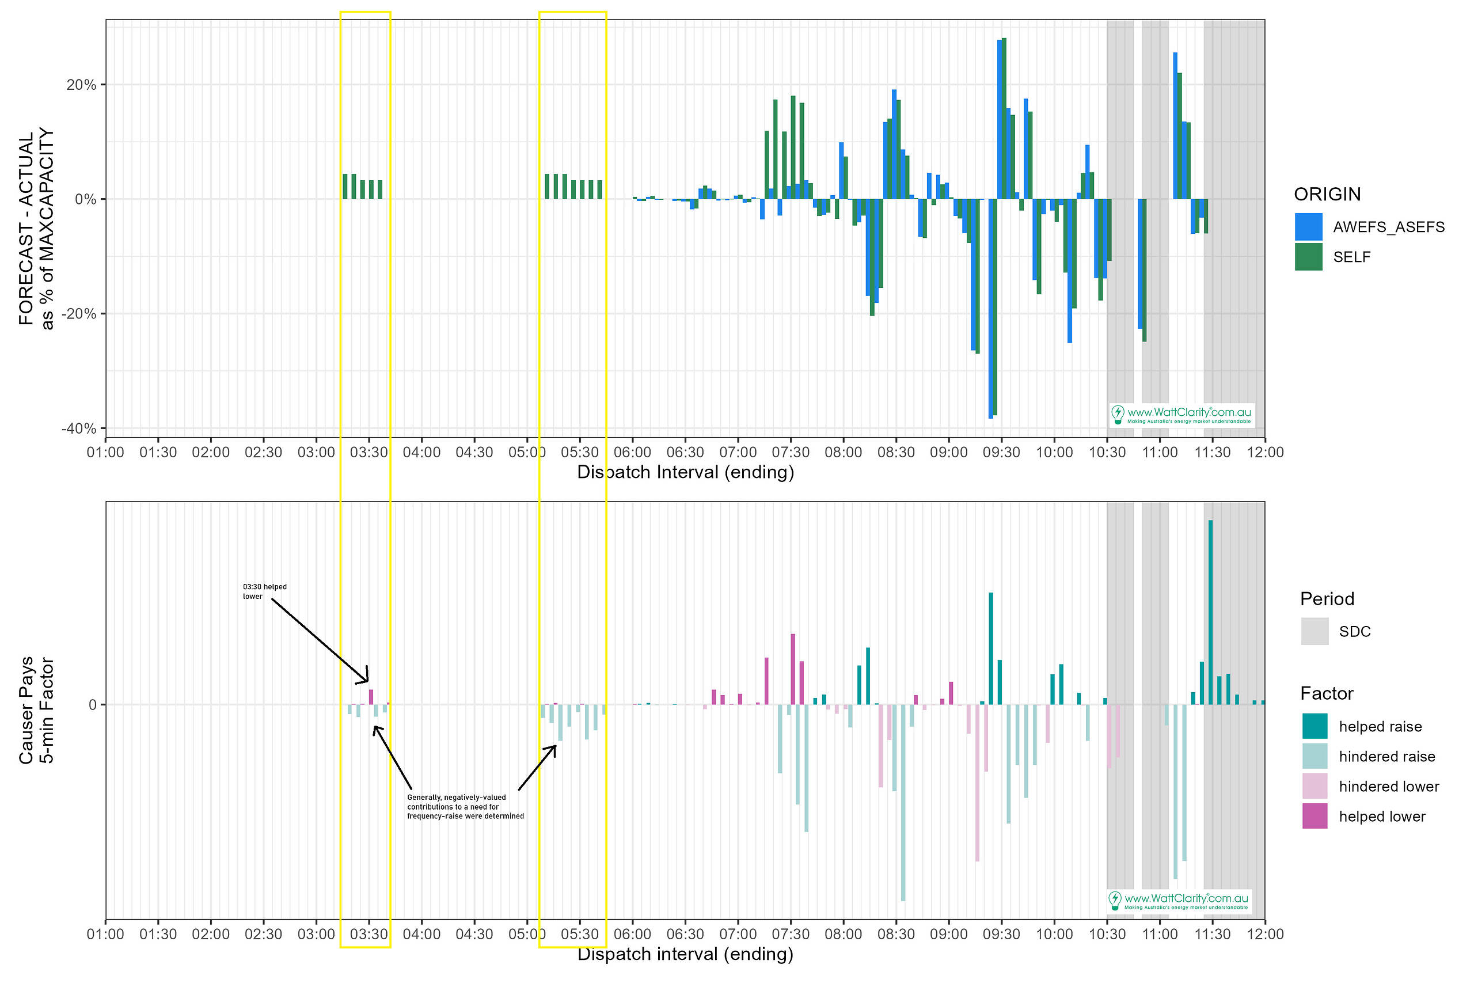Click the blue AWEFS_ASEFS legend swatch
The height and width of the screenshot is (983, 1474).
[x=1309, y=227]
